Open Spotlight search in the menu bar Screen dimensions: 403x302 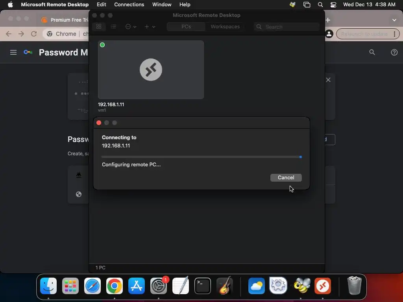click(320, 5)
